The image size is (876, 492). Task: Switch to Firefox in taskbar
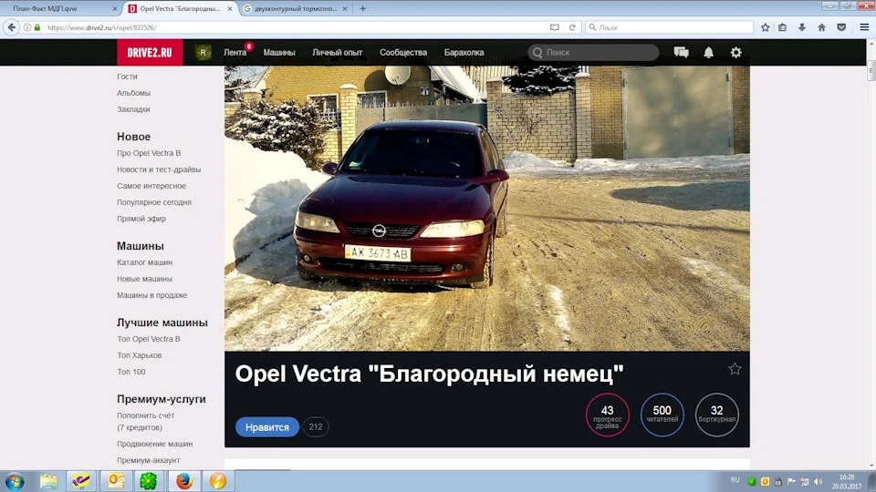pyautogui.click(x=183, y=481)
